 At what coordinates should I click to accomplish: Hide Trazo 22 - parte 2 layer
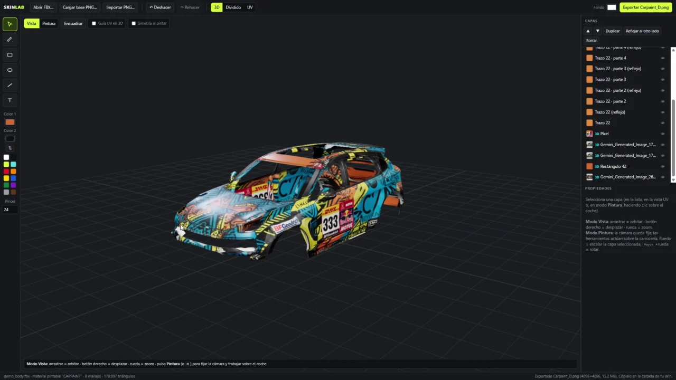click(x=663, y=101)
